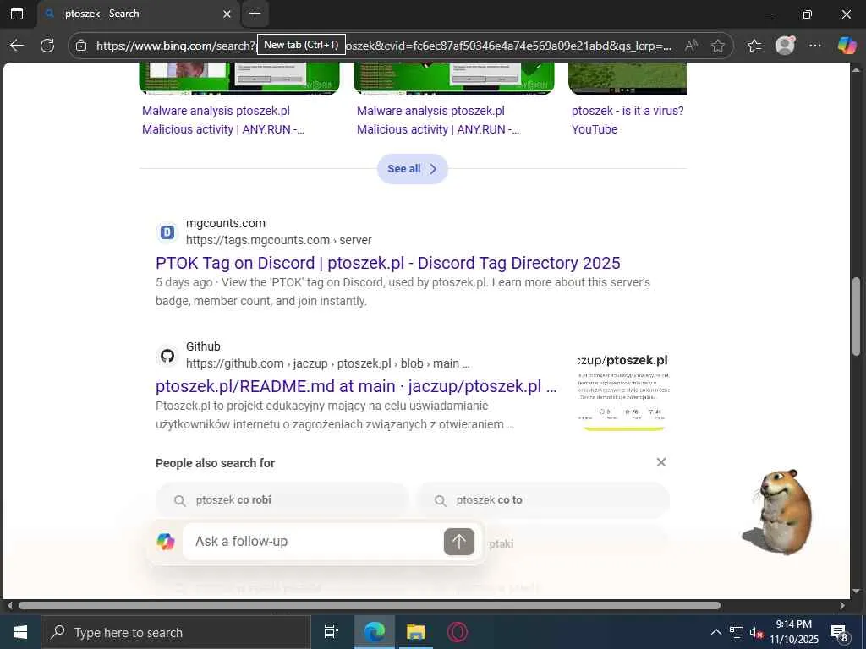
Task: Open the Windows Start menu
Action: pyautogui.click(x=20, y=632)
